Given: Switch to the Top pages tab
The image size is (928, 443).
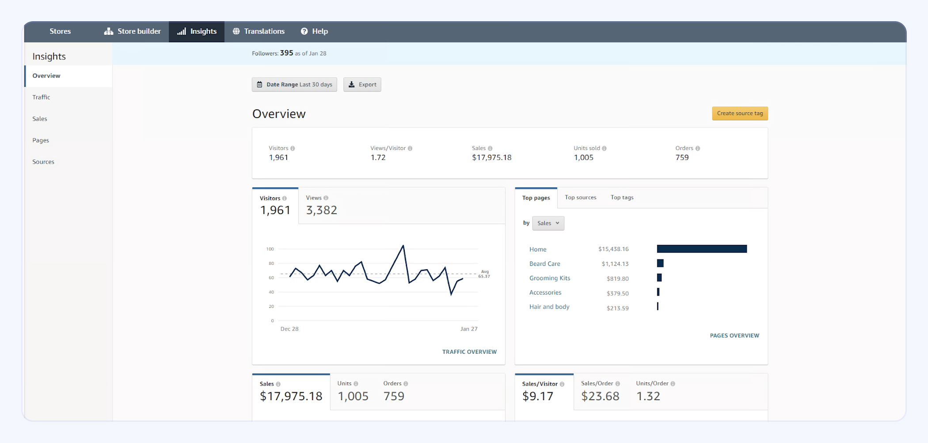Looking at the screenshot, I should pos(536,198).
